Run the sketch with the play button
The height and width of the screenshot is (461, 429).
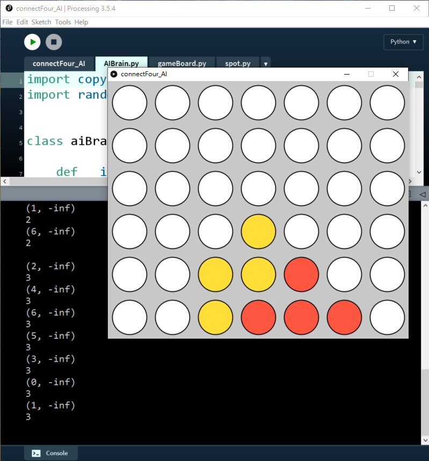(x=32, y=42)
